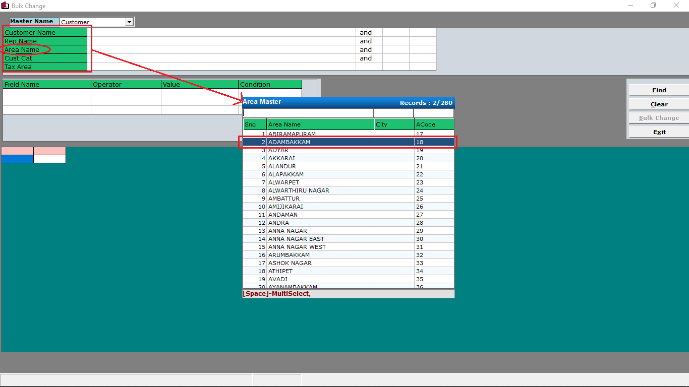Focus the Tax Area value field
This screenshot has width=689, height=387.
tap(222, 67)
